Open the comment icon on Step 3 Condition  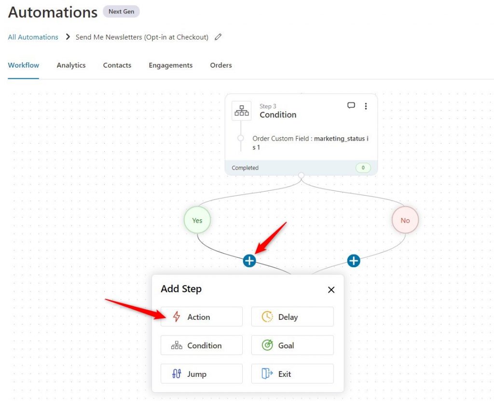(x=351, y=105)
